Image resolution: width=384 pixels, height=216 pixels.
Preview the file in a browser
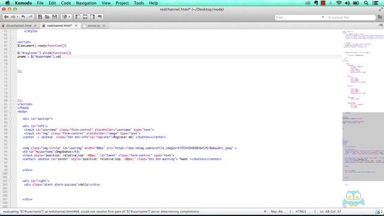click(x=65, y=17)
